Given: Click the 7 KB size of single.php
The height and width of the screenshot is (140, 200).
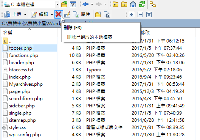Looking at the screenshot, I should coord(76,113).
